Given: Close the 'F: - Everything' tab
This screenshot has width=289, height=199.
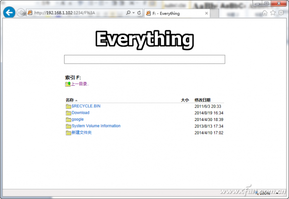Looking at the screenshot, I should [x=207, y=13].
